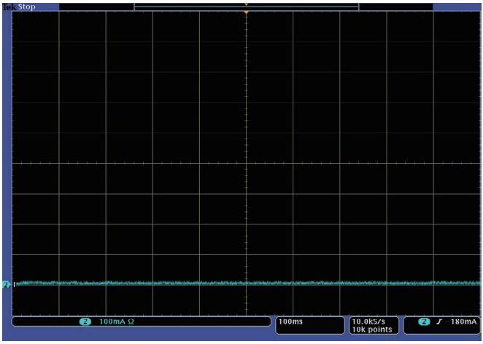The height and width of the screenshot is (344, 483).
Task: Click the ohm termination symbol
Action: coord(131,322)
